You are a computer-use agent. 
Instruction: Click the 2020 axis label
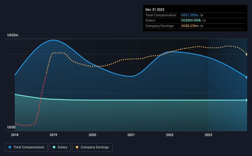pyautogui.click(x=92, y=135)
